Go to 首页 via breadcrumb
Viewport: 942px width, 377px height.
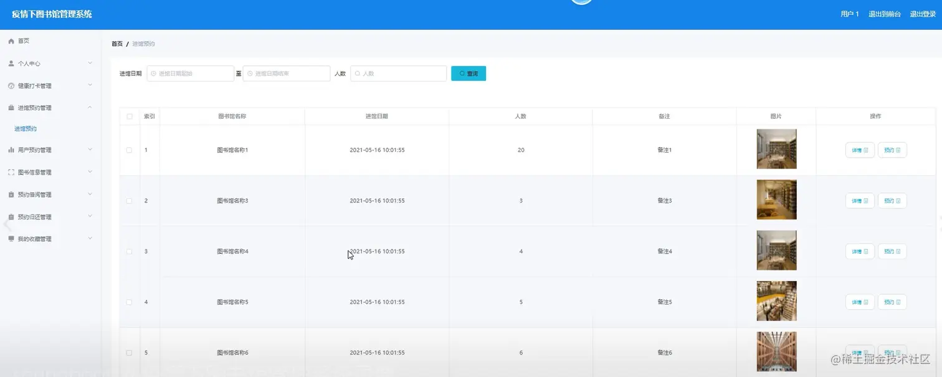click(x=117, y=44)
